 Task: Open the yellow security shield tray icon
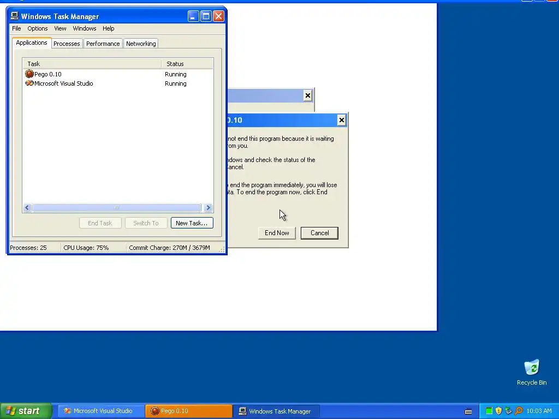click(499, 411)
